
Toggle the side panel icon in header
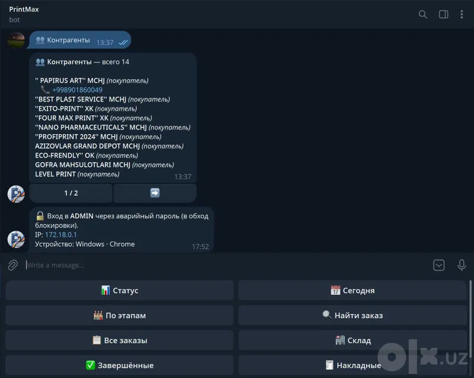(x=443, y=14)
